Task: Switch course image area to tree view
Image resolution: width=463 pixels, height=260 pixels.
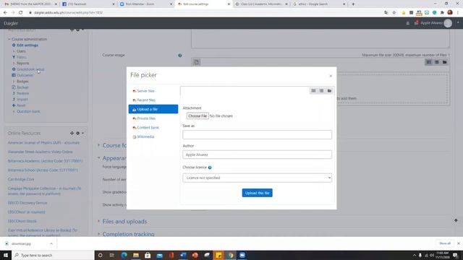Action: click(x=444, y=62)
